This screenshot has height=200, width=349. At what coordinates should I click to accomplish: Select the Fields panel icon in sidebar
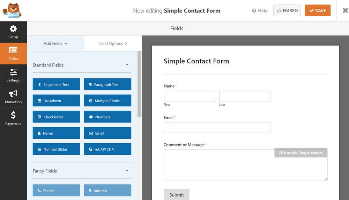click(13, 51)
